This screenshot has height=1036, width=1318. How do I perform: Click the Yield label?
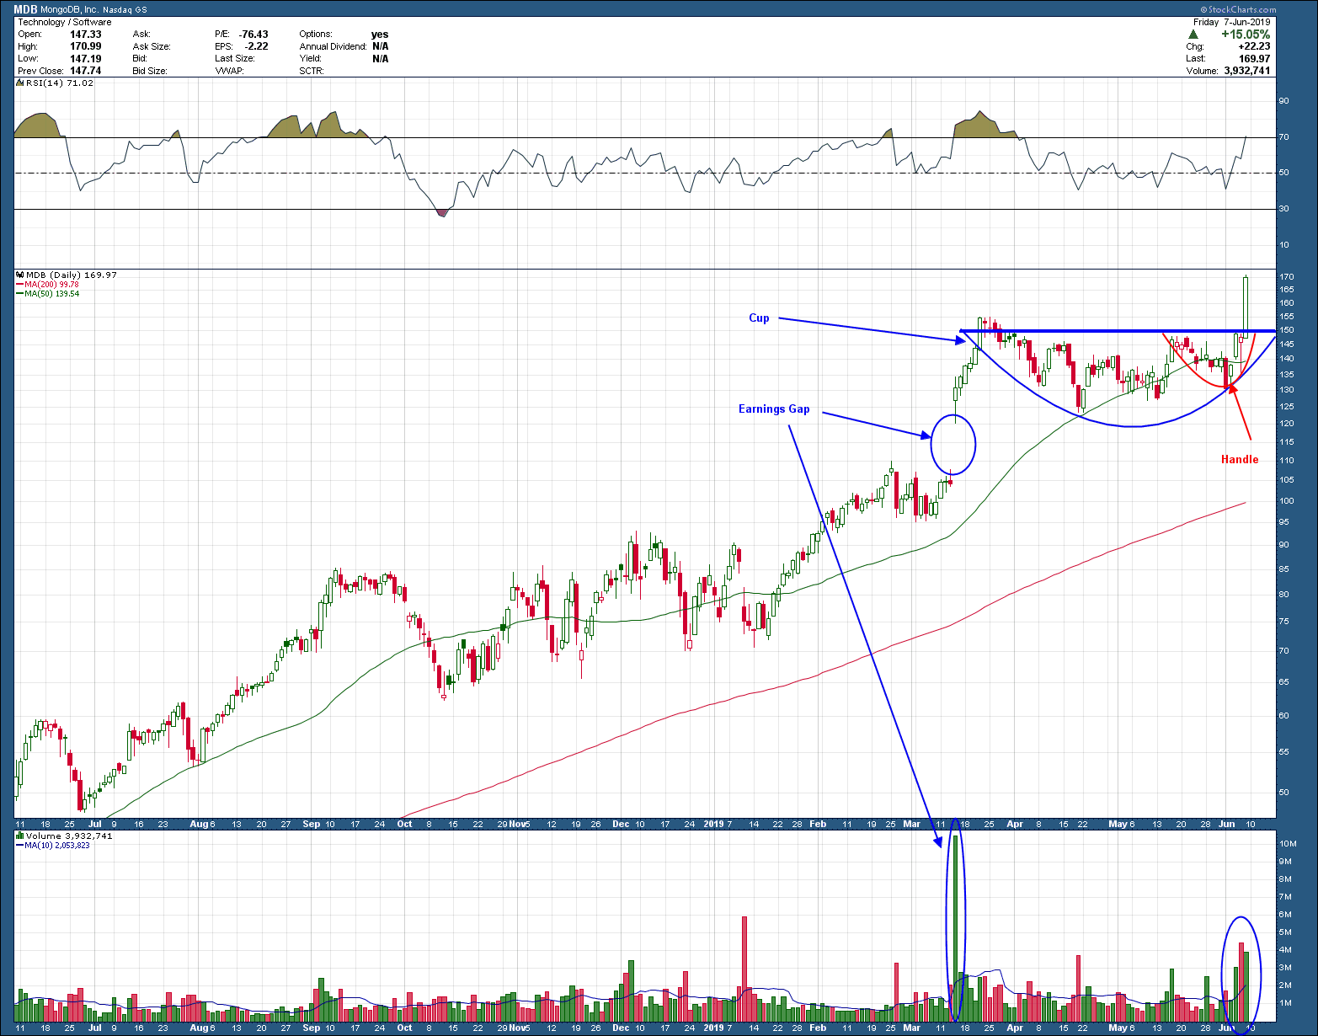coord(310,59)
